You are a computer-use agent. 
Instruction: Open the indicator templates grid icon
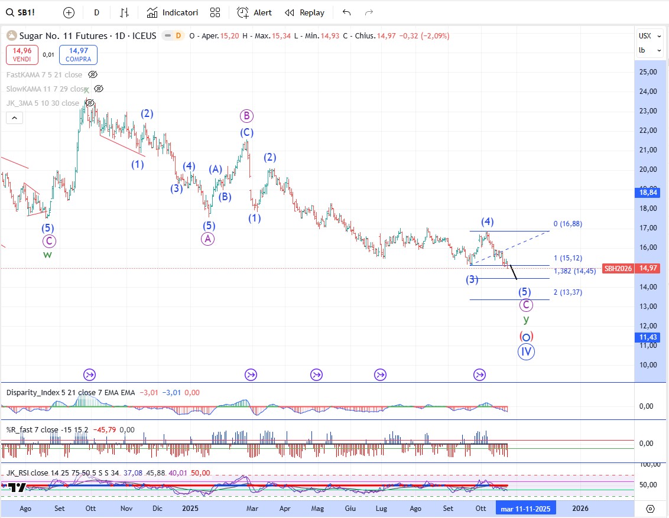click(x=215, y=12)
